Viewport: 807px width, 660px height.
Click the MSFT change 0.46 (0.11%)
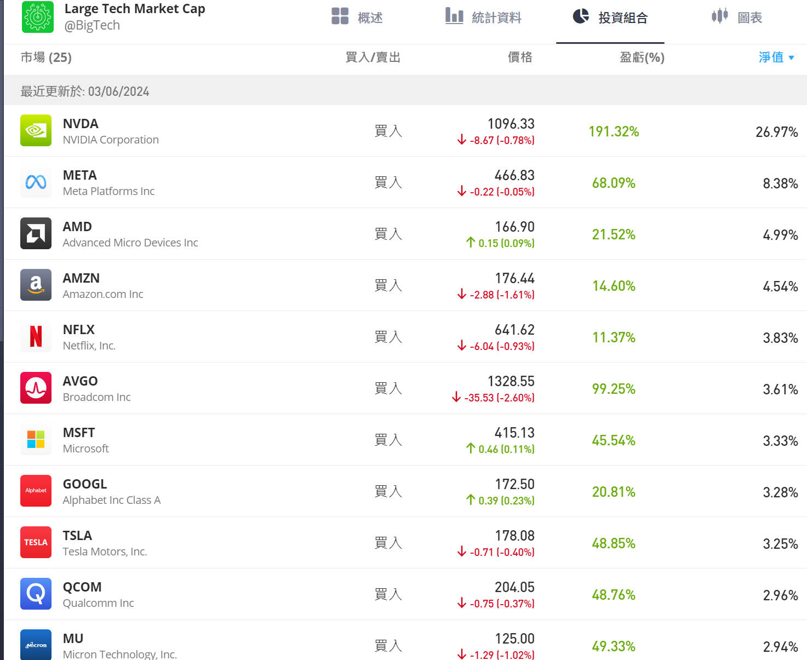pos(500,449)
